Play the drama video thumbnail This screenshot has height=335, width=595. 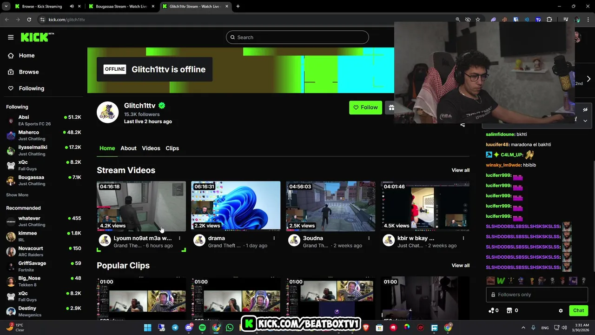236,206
